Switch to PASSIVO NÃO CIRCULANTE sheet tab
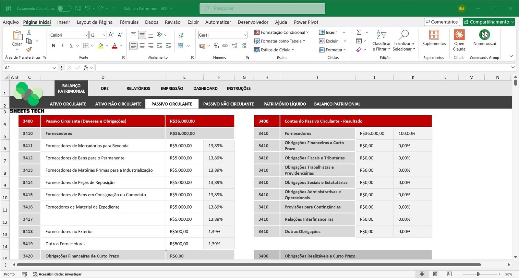The width and height of the screenshot is (519, 278). (228, 104)
